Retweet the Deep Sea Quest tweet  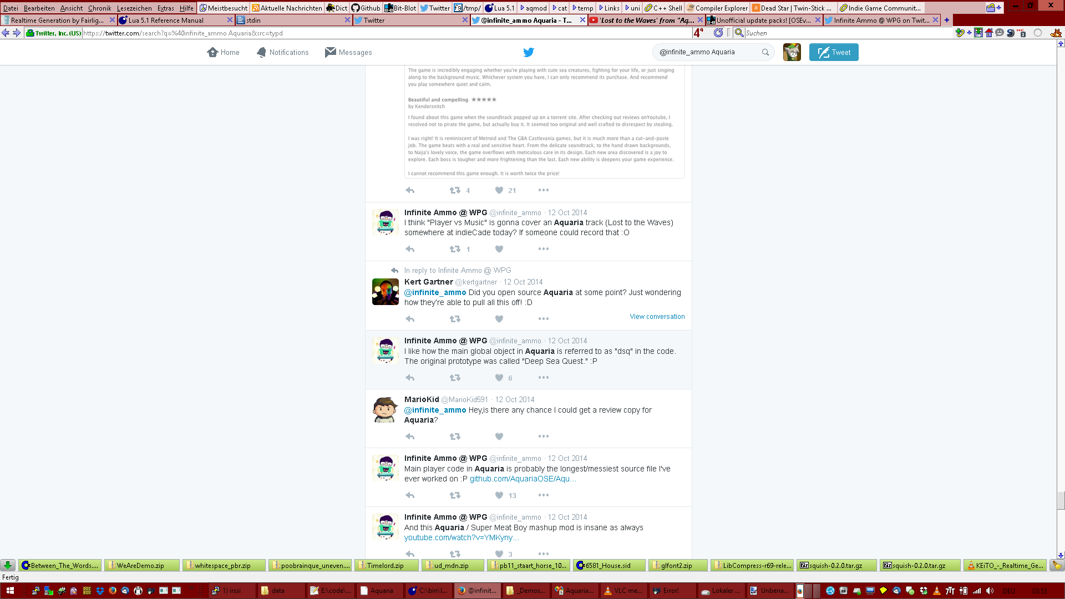tap(455, 378)
